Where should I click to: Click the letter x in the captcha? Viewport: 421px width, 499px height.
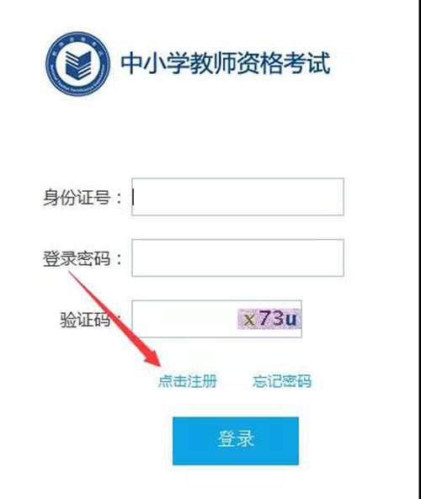(249, 320)
